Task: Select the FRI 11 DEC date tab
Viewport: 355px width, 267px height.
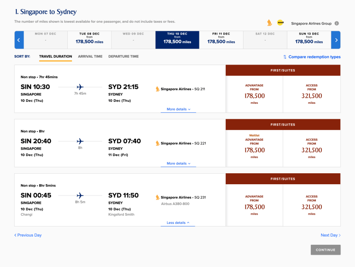Action: tap(221, 40)
